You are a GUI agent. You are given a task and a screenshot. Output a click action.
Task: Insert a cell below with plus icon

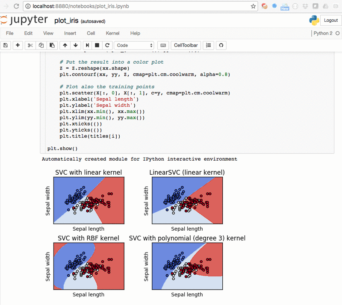point(18,45)
